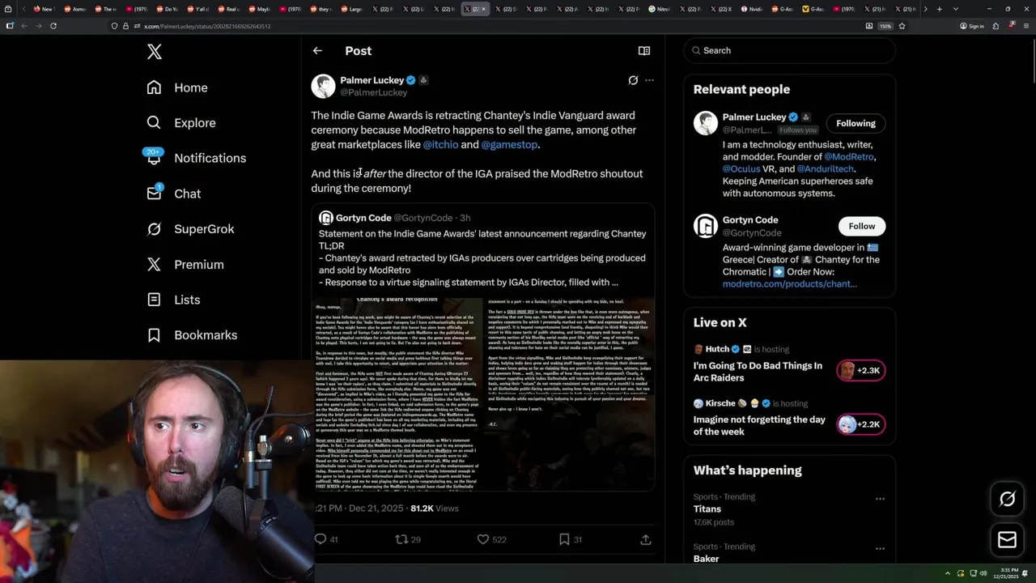The width and height of the screenshot is (1036, 583).
Task: Open Notifications with the 20+ badge
Action: [x=196, y=158]
